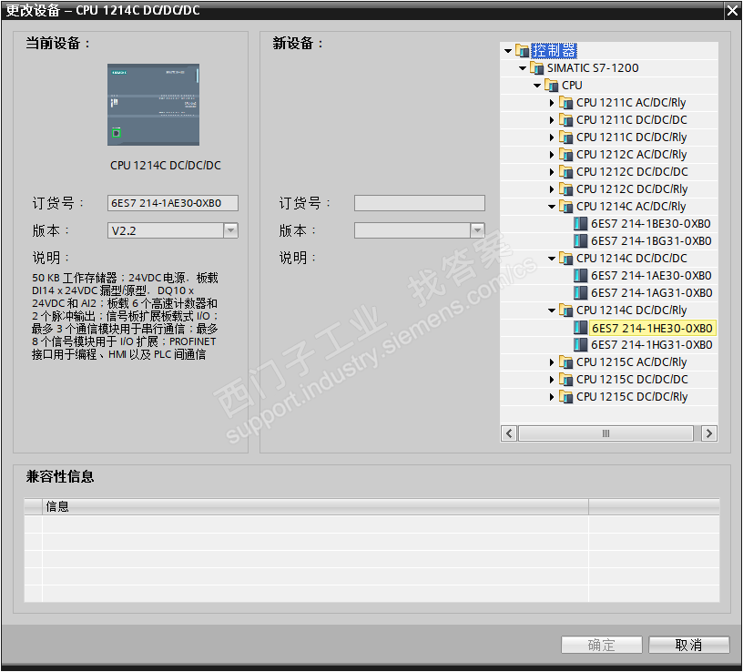Select 6ES7 214-1AG31-0XB0 in tree
The height and width of the screenshot is (672, 743).
652,293
